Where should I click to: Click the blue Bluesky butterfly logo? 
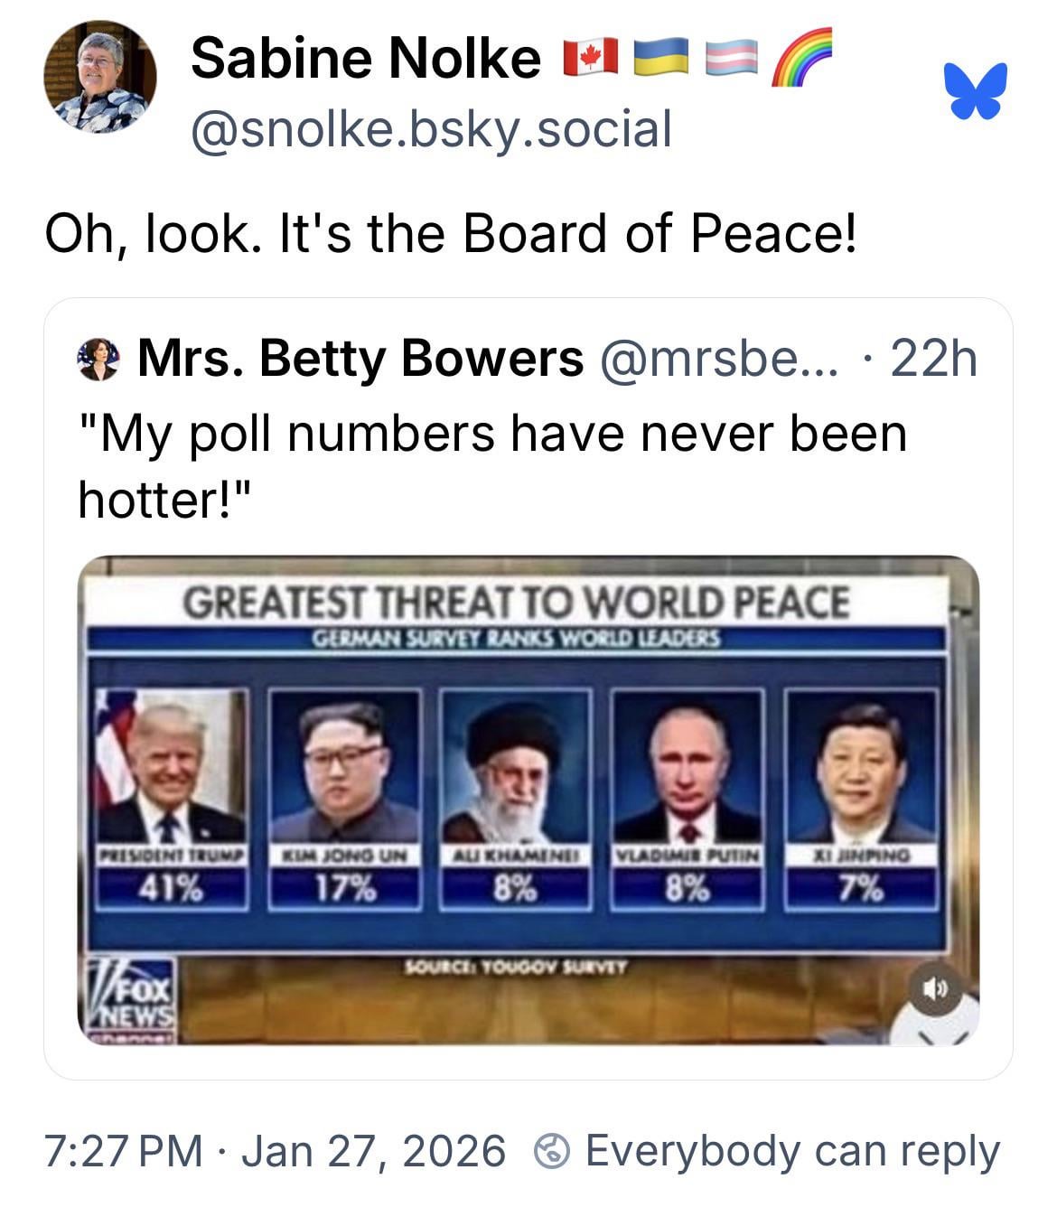tap(976, 90)
